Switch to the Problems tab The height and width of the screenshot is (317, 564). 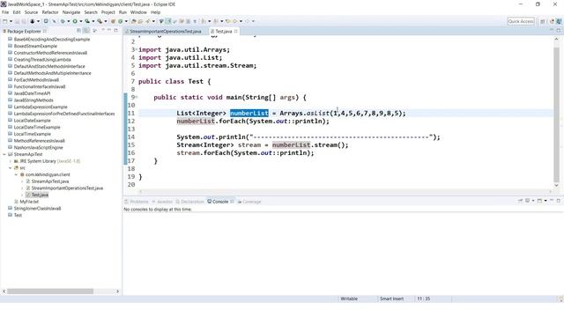click(x=136, y=202)
